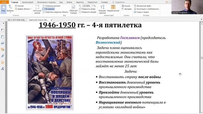Expand the Выбрать tool dropdown arrow
Screen dimensions: 203x114
coord(10,13)
